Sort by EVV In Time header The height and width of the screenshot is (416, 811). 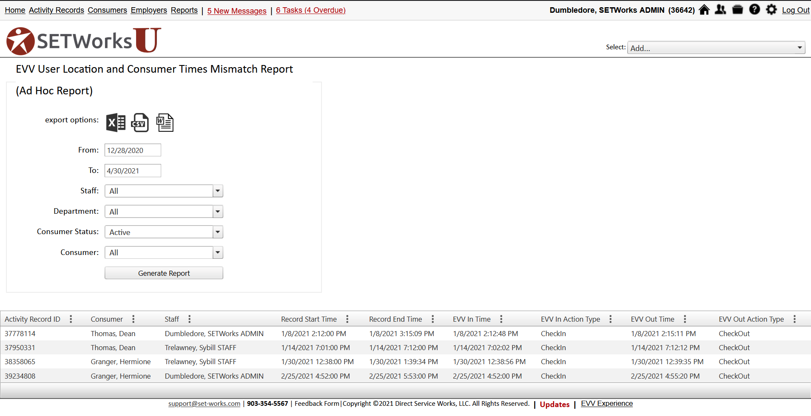pyautogui.click(x=472, y=319)
